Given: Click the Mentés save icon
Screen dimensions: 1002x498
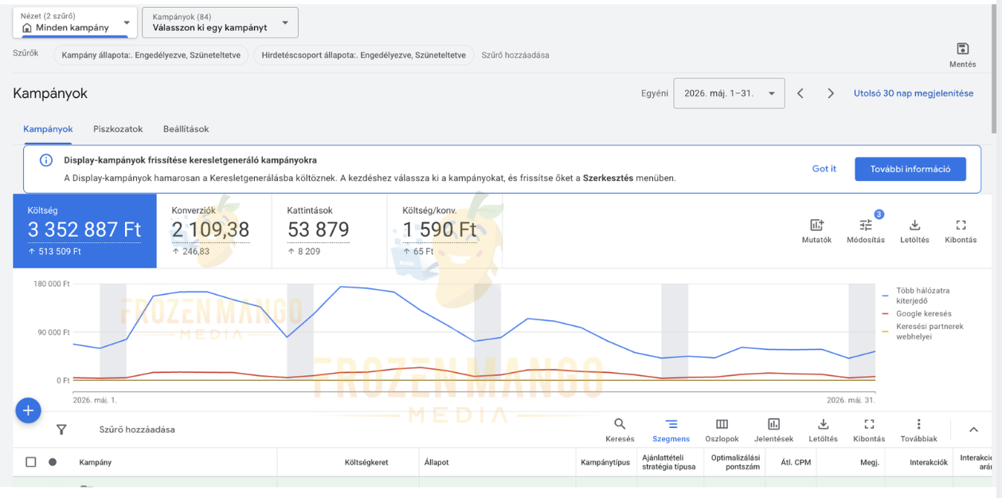Looking at the screenshot, I should (962, 49).
